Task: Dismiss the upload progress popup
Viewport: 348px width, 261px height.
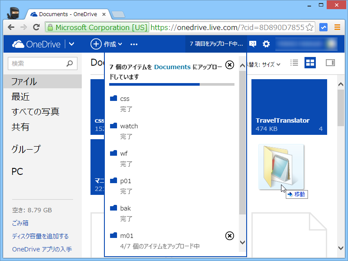Action: tap(230, 65)
